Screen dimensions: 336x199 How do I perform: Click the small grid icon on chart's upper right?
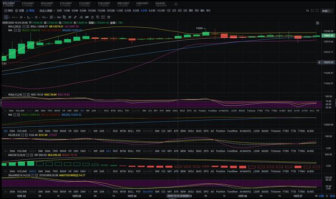[x=317, y=23]
